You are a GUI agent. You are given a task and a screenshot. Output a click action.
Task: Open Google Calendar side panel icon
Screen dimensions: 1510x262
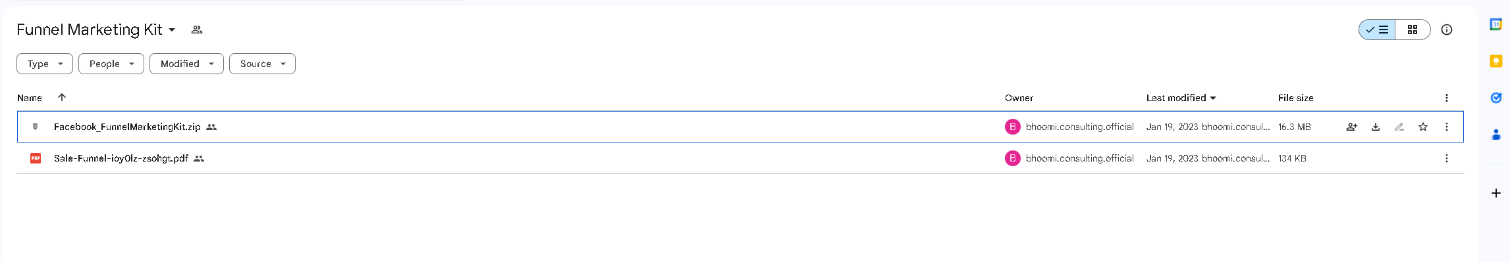pos(1496,24)
